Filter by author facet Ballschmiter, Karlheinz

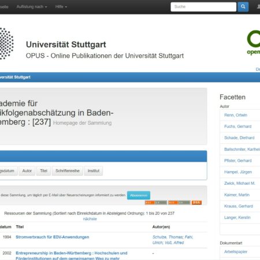[242, 149]
